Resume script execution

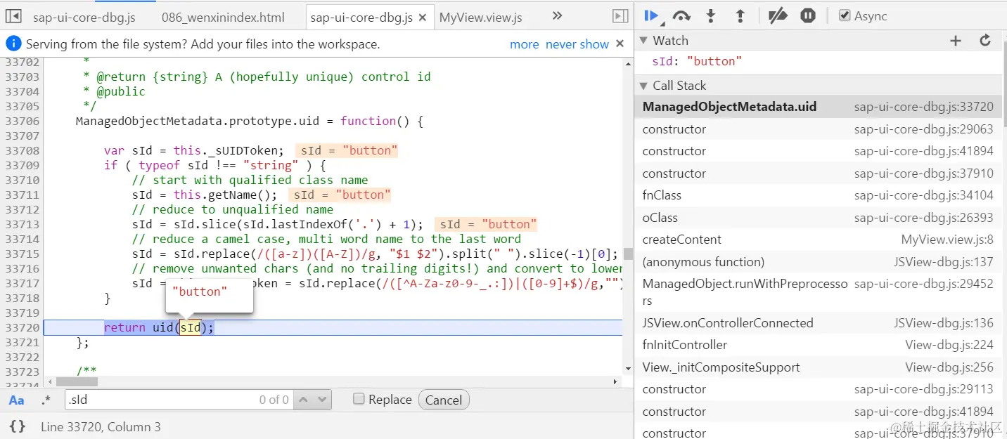click(650, 15)
